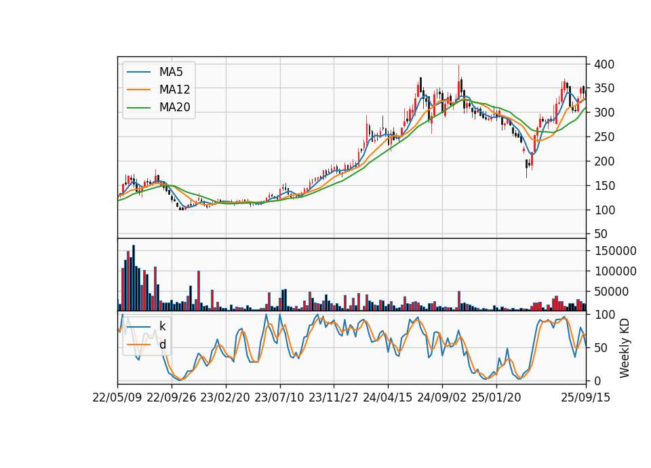Click the 23/11/27 date label
Image resolution: width=651 pixels, height=468 pixels.
pyautogui.click(x=334, y=397)
